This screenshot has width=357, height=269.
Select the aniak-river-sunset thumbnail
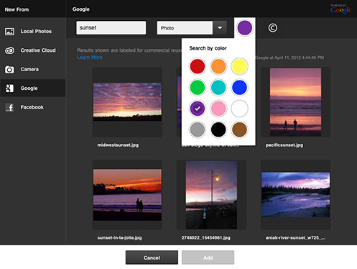pyautogui.click(x=296, y=195)
